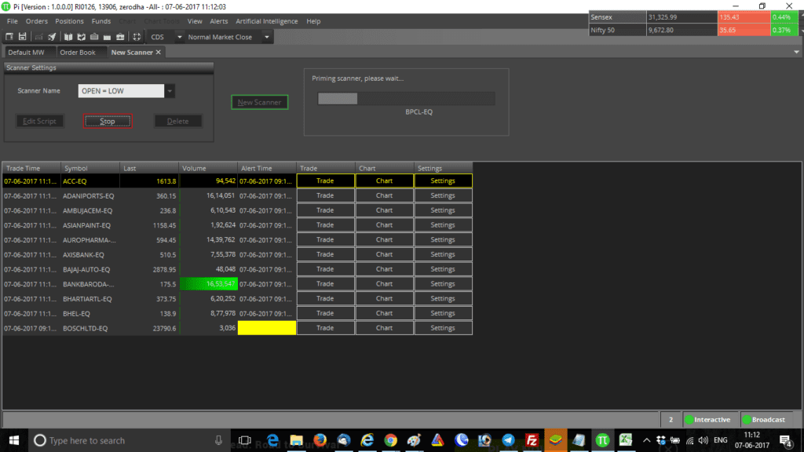Viewport: 804px width, 452px height.
Task: Click the New Scanner button
Action: 259,102
